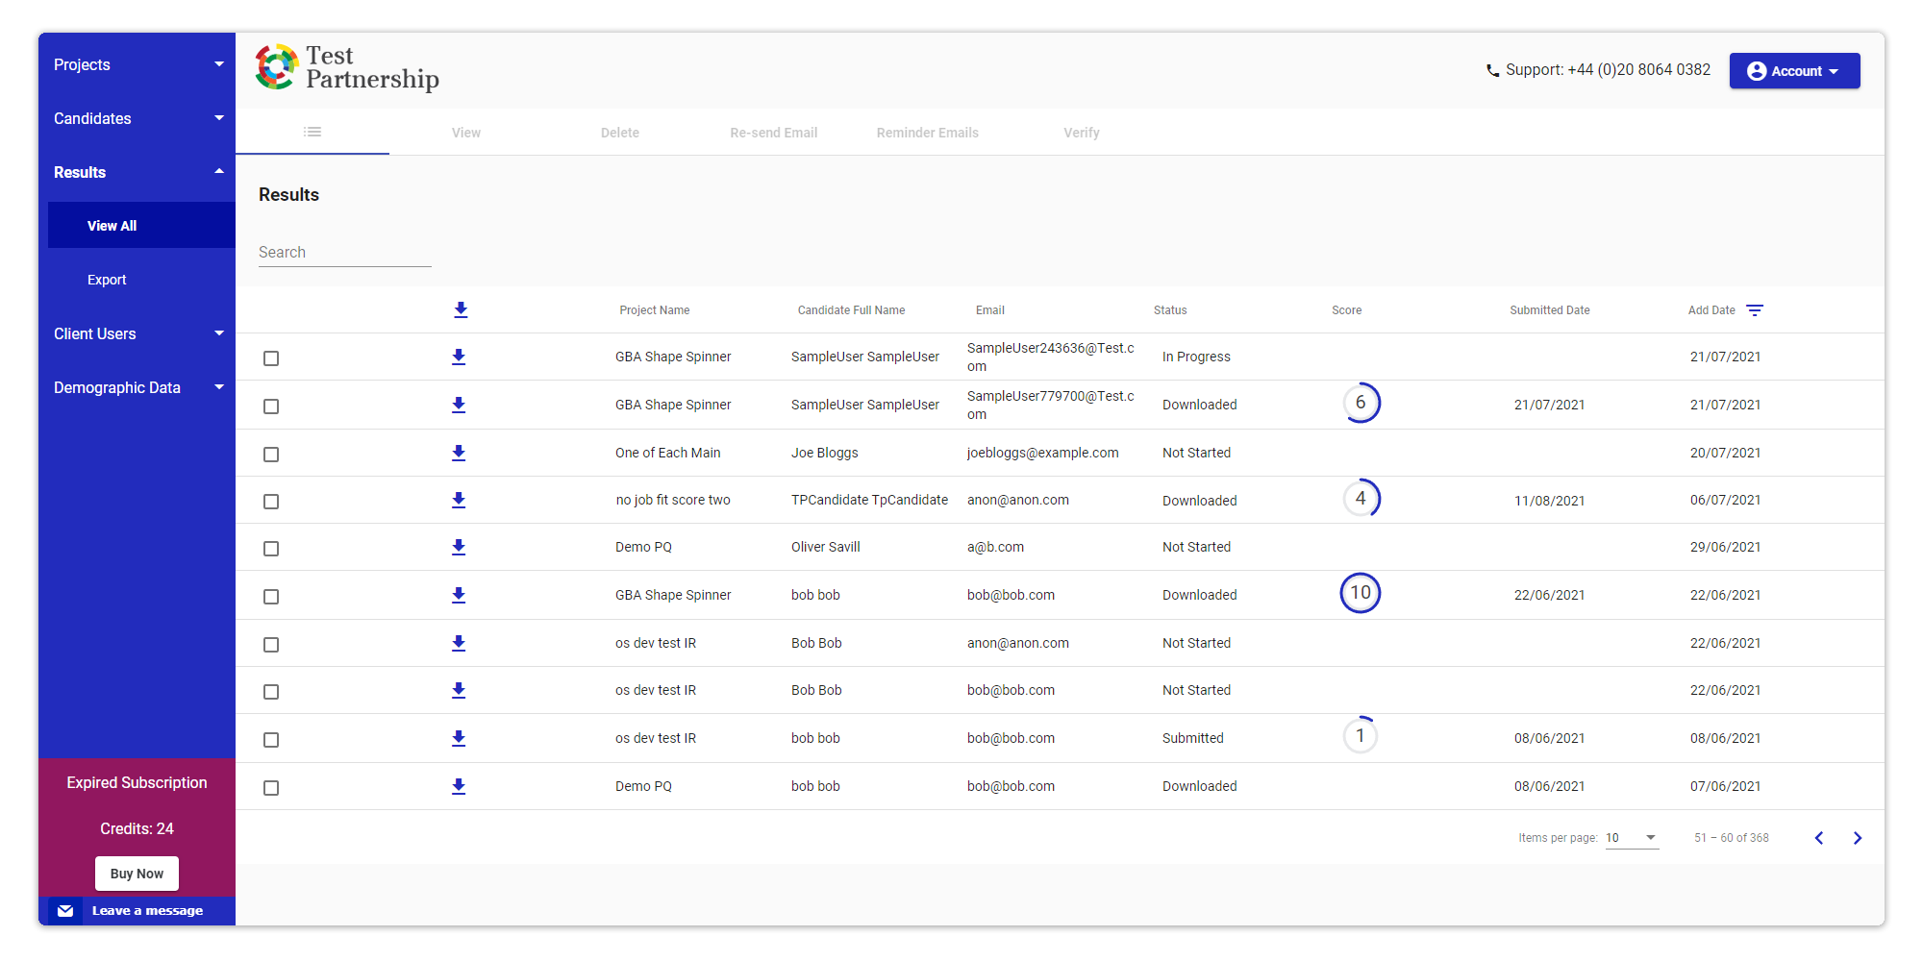Expand the Demographic Data sidebar menu
The height and width of the screenshot is (961, 1923).
point(137,387)
